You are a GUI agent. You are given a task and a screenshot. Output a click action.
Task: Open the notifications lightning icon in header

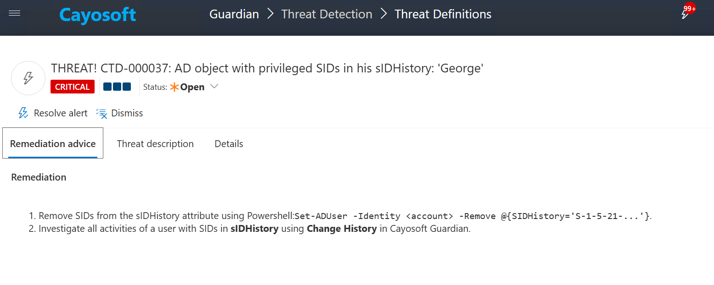[685, 14]
